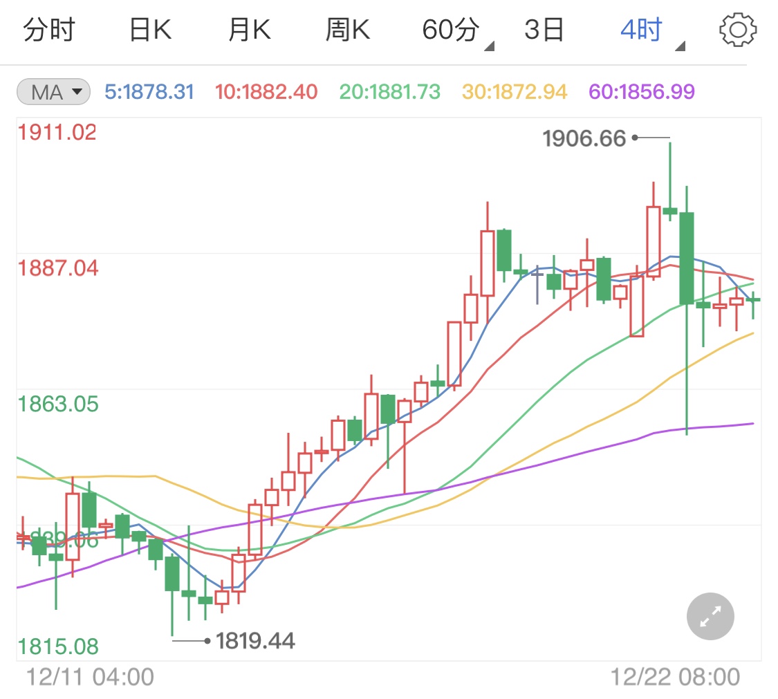Click the 1815.08 axis price label
This screenshot has height=699, width=778.
[x=58, y=647]
